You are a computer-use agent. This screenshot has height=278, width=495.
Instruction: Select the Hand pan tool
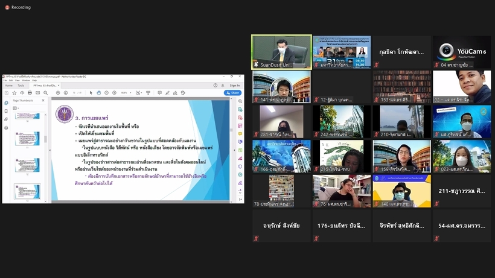click(x=98, y=93)
